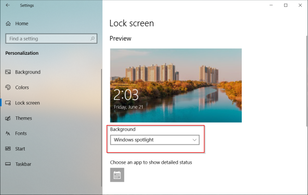Click the search magnifier icon
308x195 pixels.
tap(92, 39)
